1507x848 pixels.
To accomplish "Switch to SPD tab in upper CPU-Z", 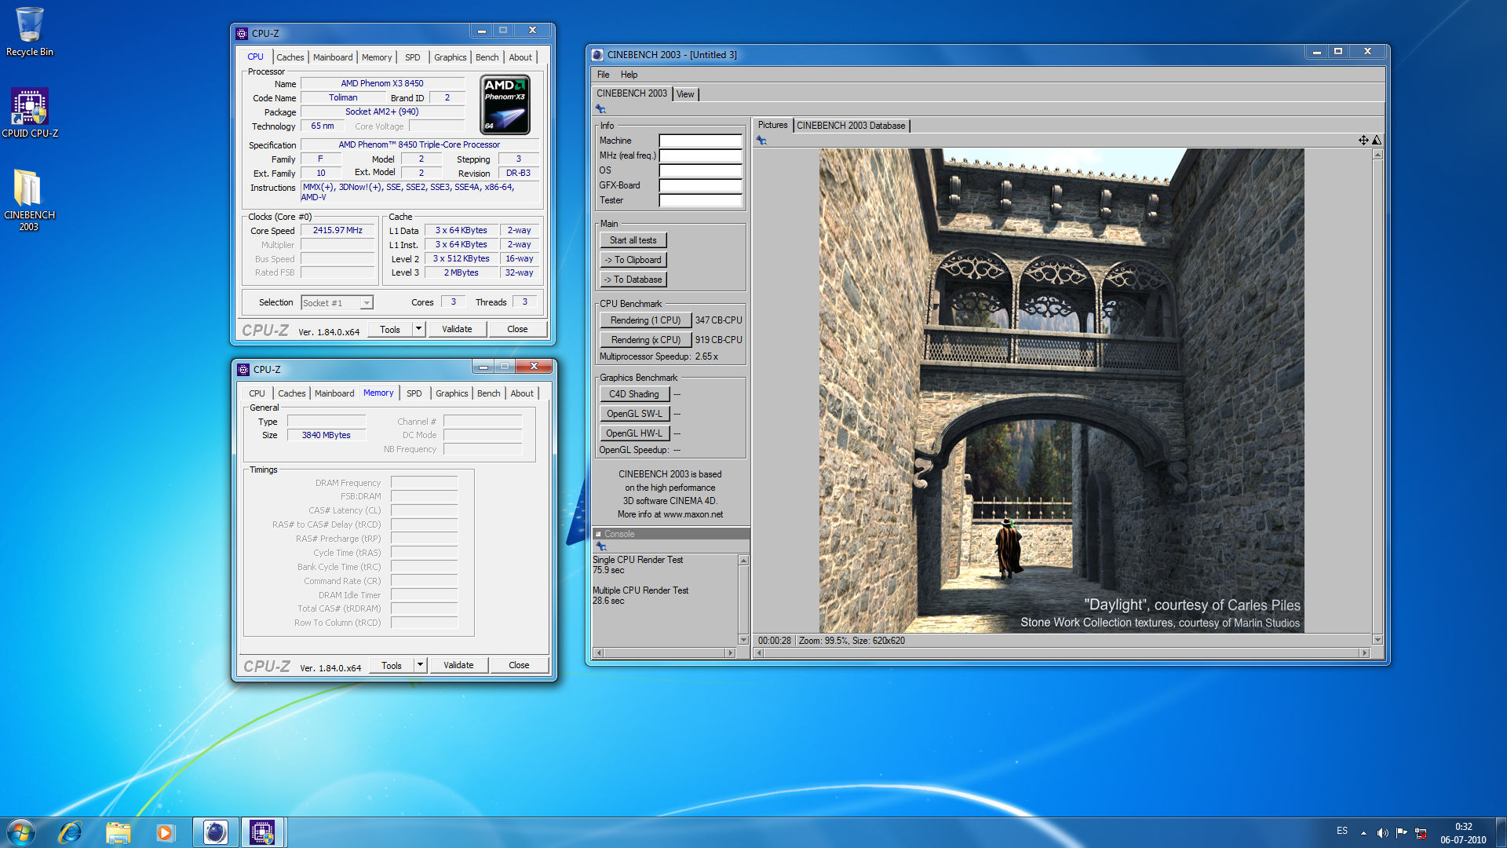I will pos(413,57).
